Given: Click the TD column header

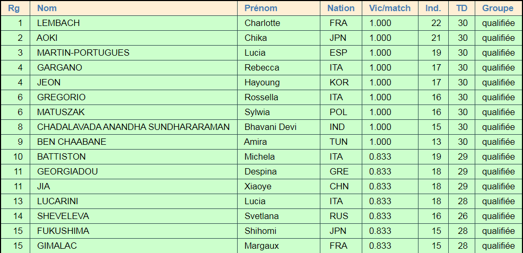Looking at the screenshot, I should point(461,8).
